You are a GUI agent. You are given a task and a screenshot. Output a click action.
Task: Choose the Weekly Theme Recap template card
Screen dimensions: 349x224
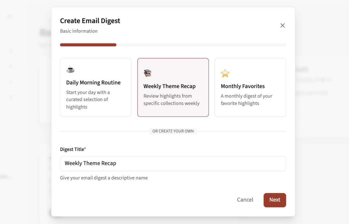(173, 87)
